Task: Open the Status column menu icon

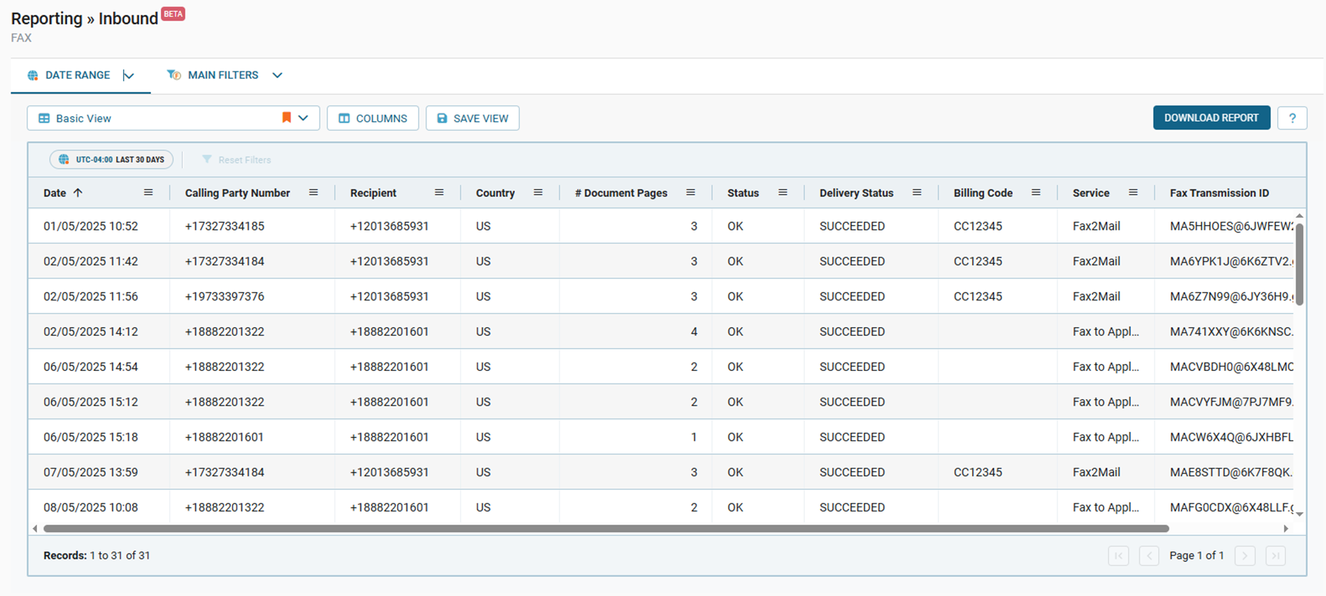Action: [x=783, y=193]
